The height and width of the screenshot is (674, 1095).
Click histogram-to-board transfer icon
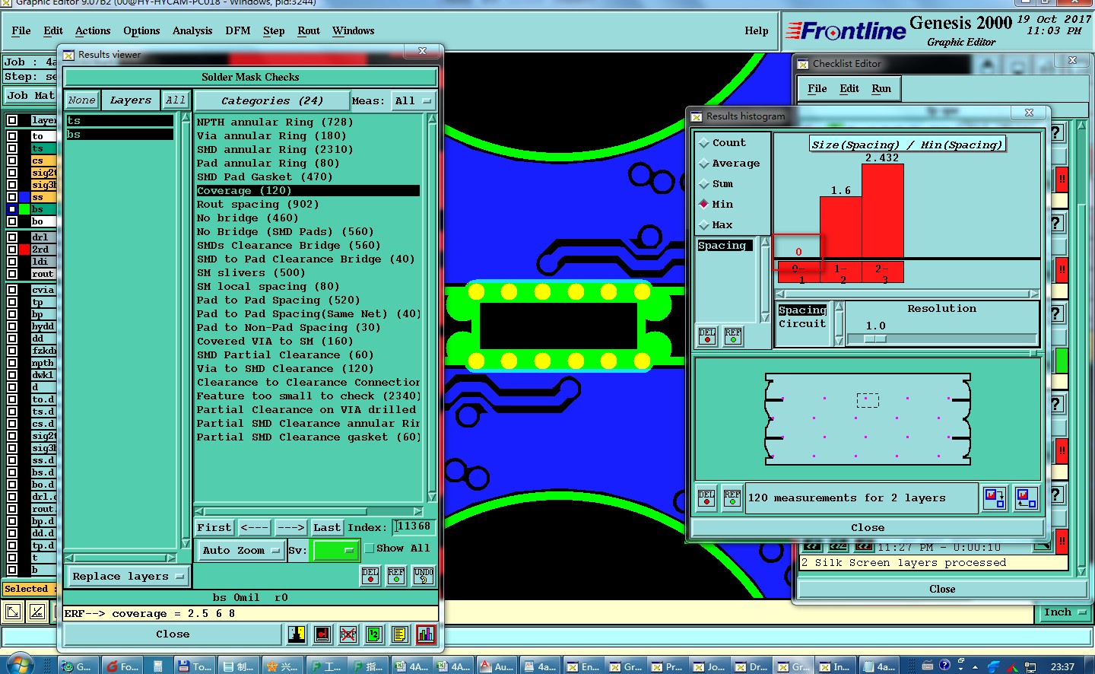[x=995, y=498]
